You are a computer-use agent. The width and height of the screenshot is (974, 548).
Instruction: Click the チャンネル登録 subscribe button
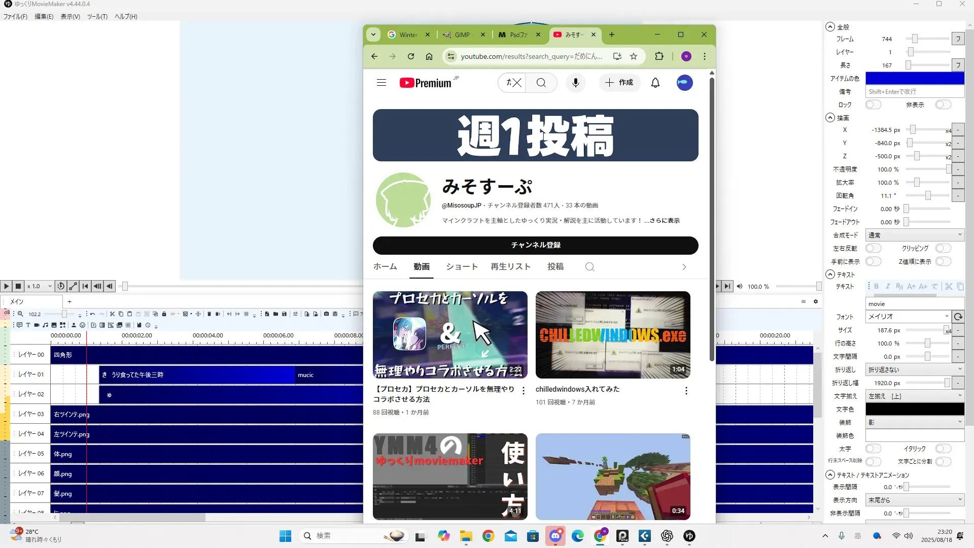pos(535,245)
